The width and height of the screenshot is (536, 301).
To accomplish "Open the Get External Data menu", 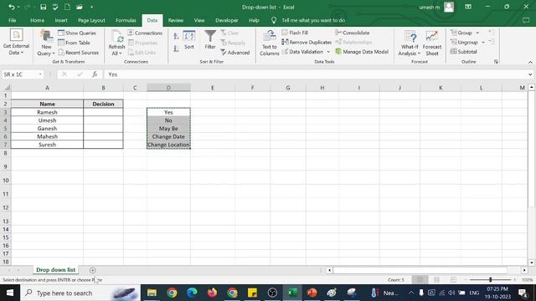I will tap(16, 43).
